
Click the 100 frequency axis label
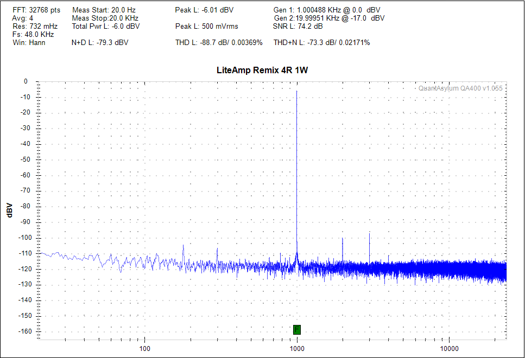pyautogui.click(x=144, y=349)
